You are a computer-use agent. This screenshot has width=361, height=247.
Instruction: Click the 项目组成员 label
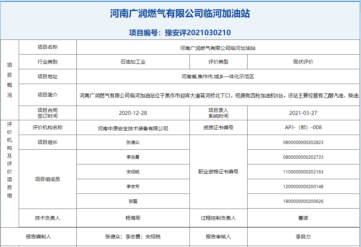click(48, 179)
